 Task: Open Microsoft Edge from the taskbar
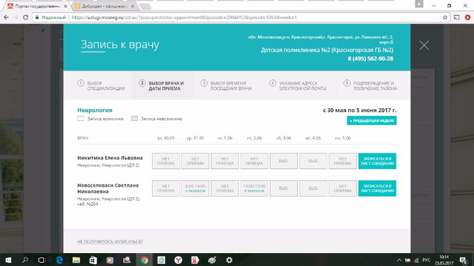pyautogui.click(x=59, y=260)
